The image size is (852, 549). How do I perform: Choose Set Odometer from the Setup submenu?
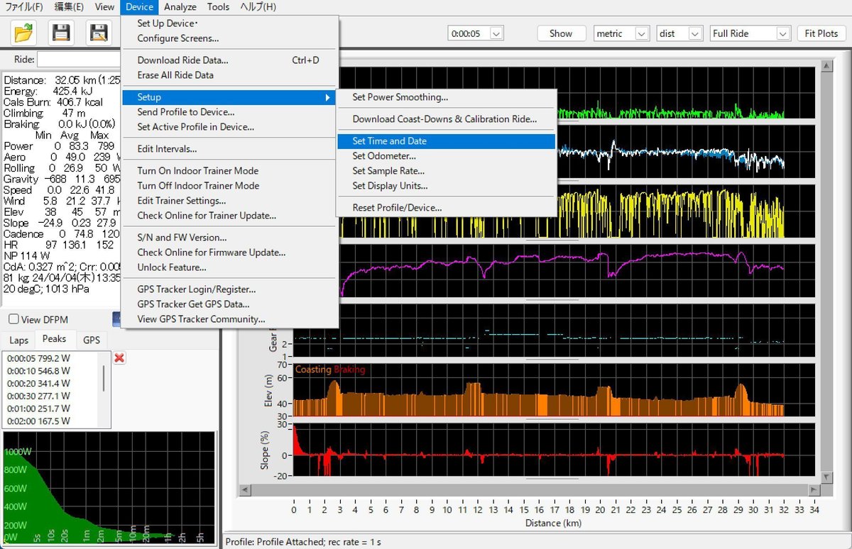pyautogui.click(x=384, y=156)
